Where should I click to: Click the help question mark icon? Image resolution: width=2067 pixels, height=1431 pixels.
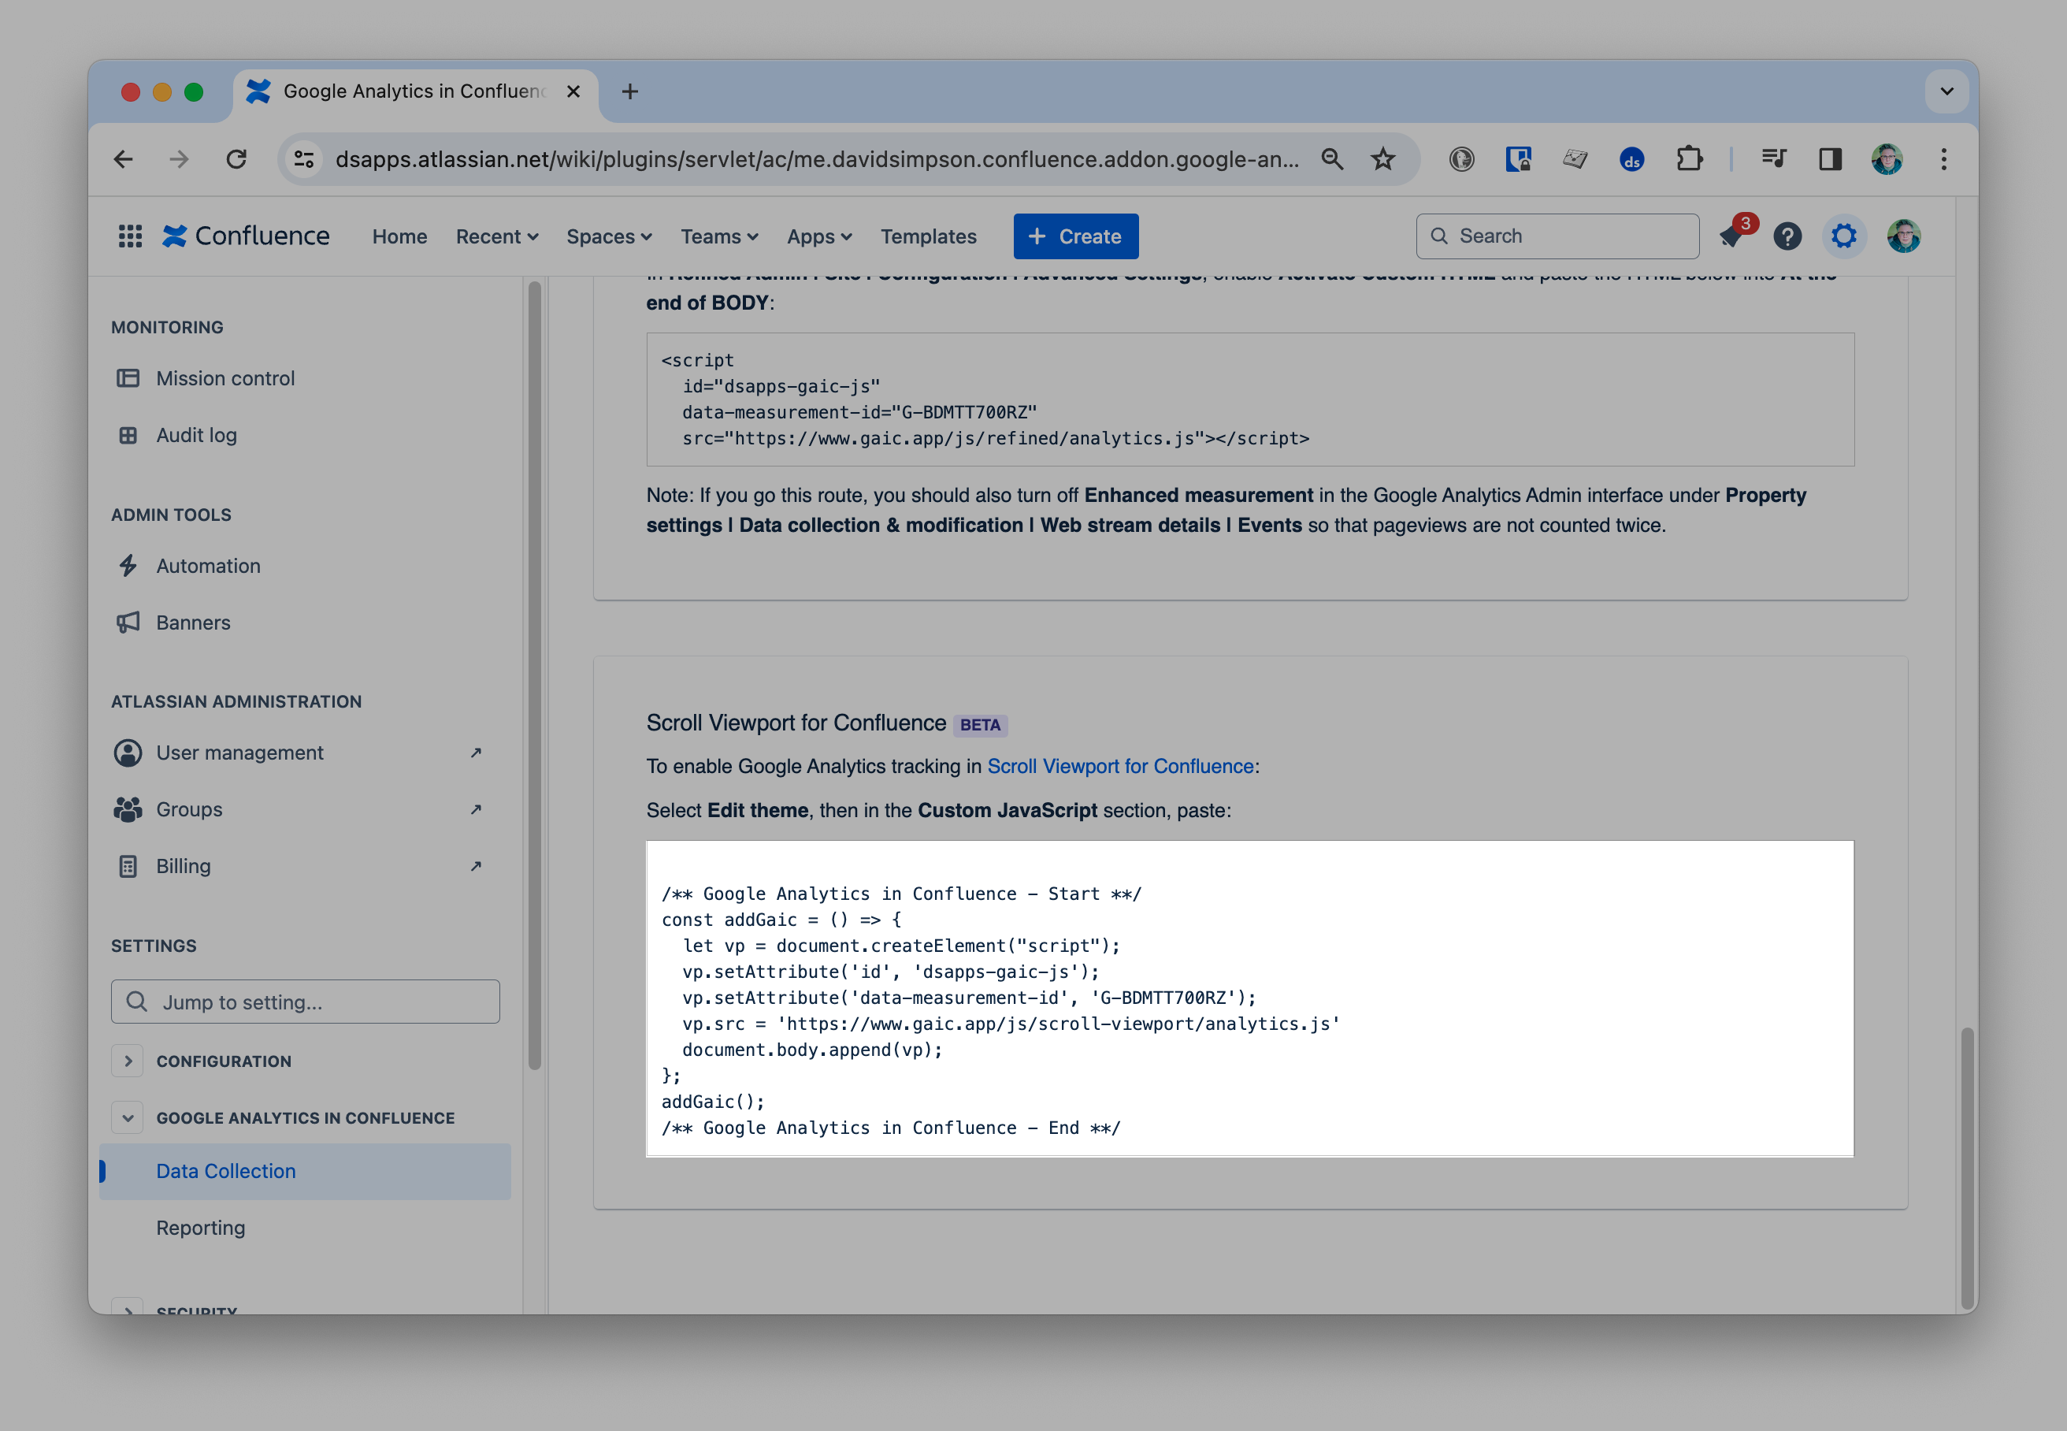tap(1787, 236)
